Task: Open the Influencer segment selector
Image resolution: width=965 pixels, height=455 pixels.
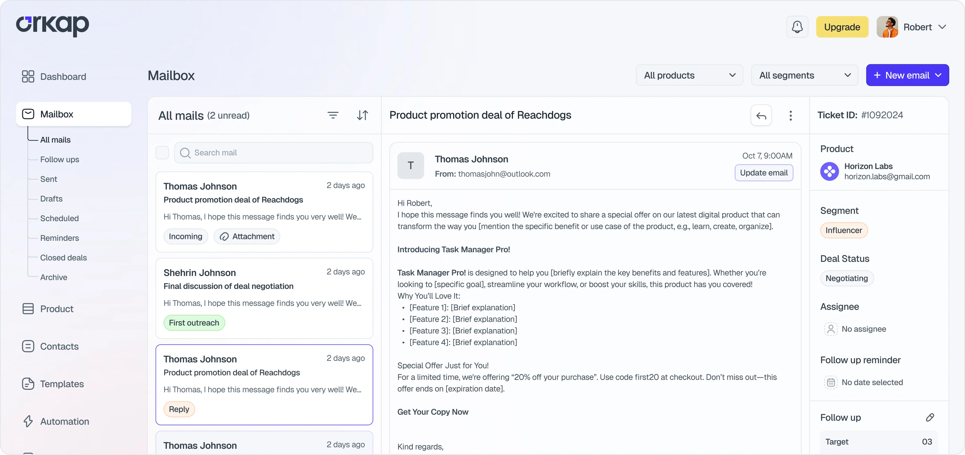Action: (844, 230)
